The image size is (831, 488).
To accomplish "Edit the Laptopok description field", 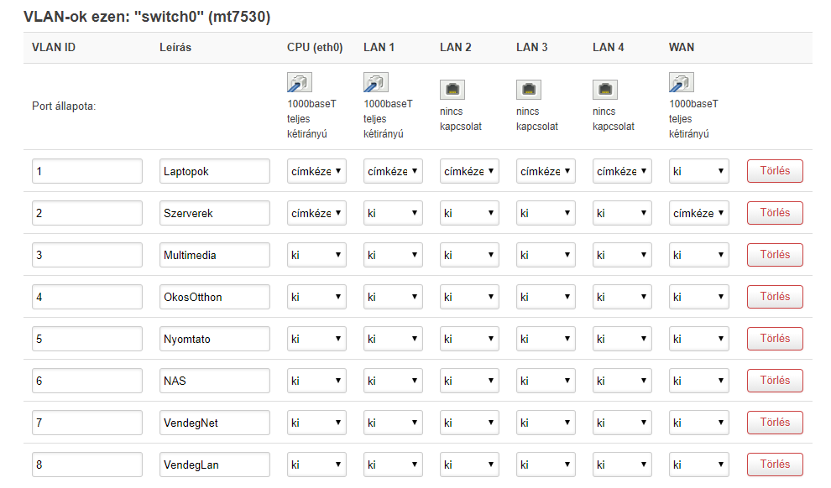I will [x=215, y=171].
